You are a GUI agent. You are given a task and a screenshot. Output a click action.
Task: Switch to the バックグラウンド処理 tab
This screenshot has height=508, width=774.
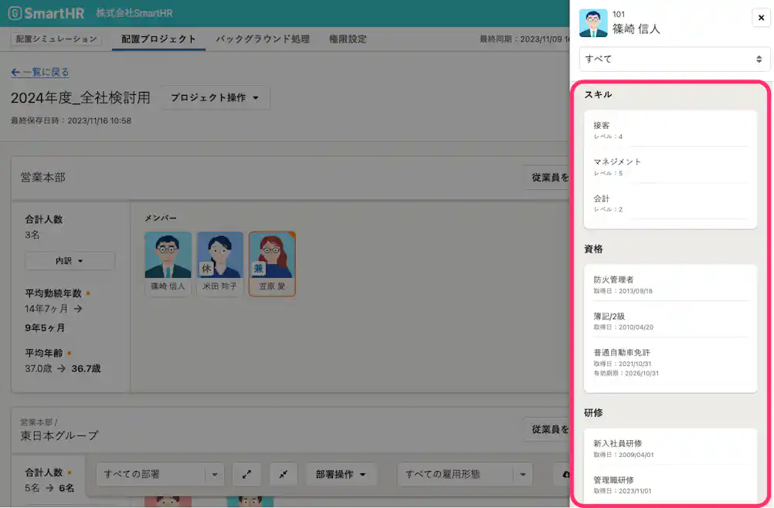click(x=262, y=39)
